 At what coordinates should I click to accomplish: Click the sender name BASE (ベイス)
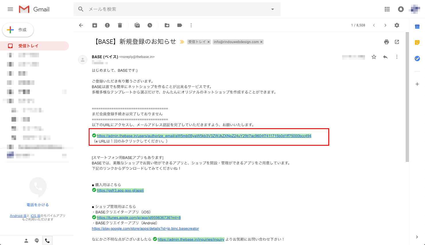click(105, 57)
